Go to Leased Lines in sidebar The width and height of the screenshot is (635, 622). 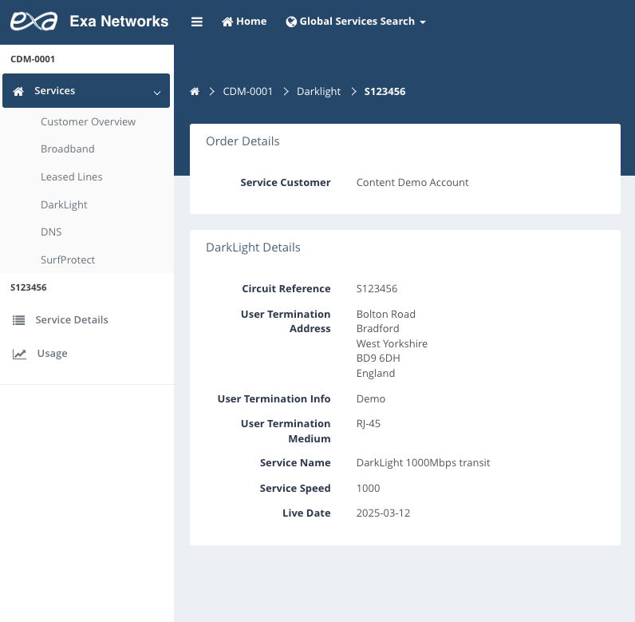72,177
